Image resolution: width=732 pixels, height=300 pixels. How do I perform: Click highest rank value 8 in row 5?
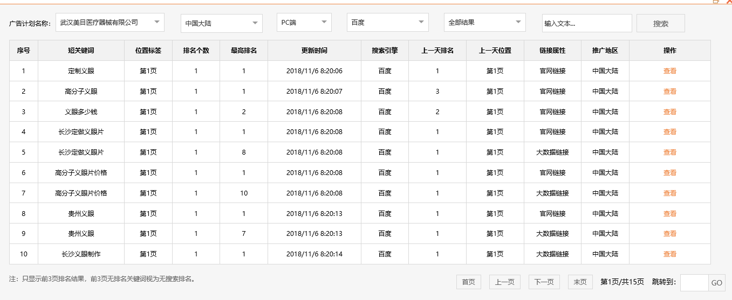[x=244, y=152]
